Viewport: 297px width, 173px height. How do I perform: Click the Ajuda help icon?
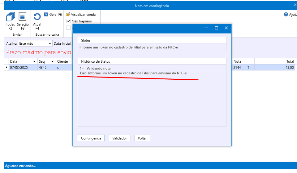[x=286, y=15]
